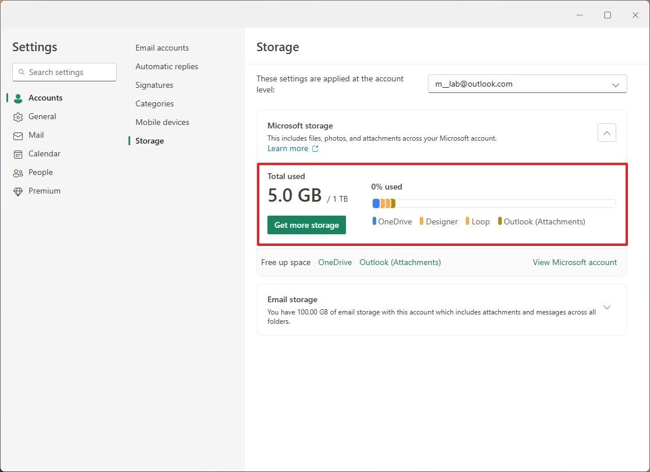Click the search magnifier in Search settings

click(22, 72)
